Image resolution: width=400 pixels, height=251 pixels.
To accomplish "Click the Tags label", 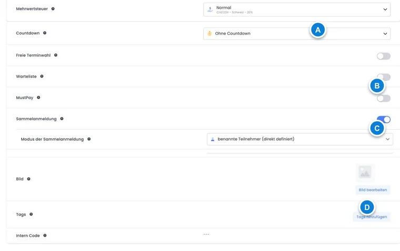I will click(21, 215).
